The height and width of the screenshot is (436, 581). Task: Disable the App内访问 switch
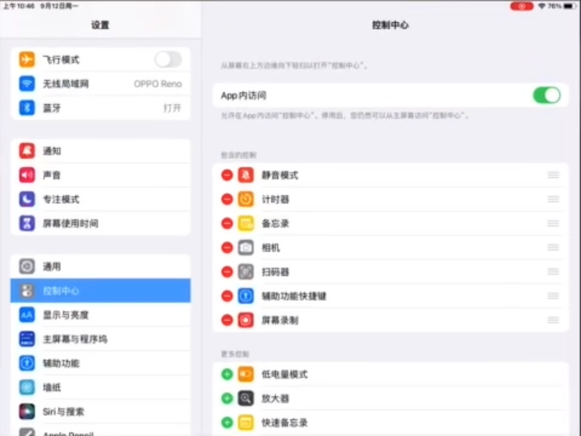point(546,95)
